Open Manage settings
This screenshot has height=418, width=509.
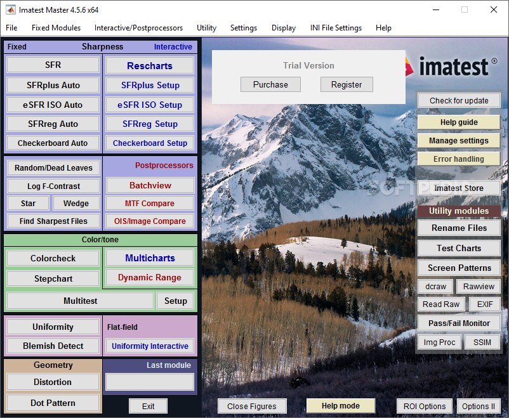pyautogui.click(x=459, y=141)
